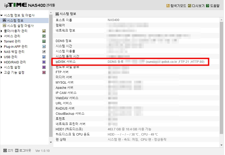Click the USB 관리 USB icon
Image resolution: width=225 pixels, height=155 pixels.
click(x=44, y=57)
